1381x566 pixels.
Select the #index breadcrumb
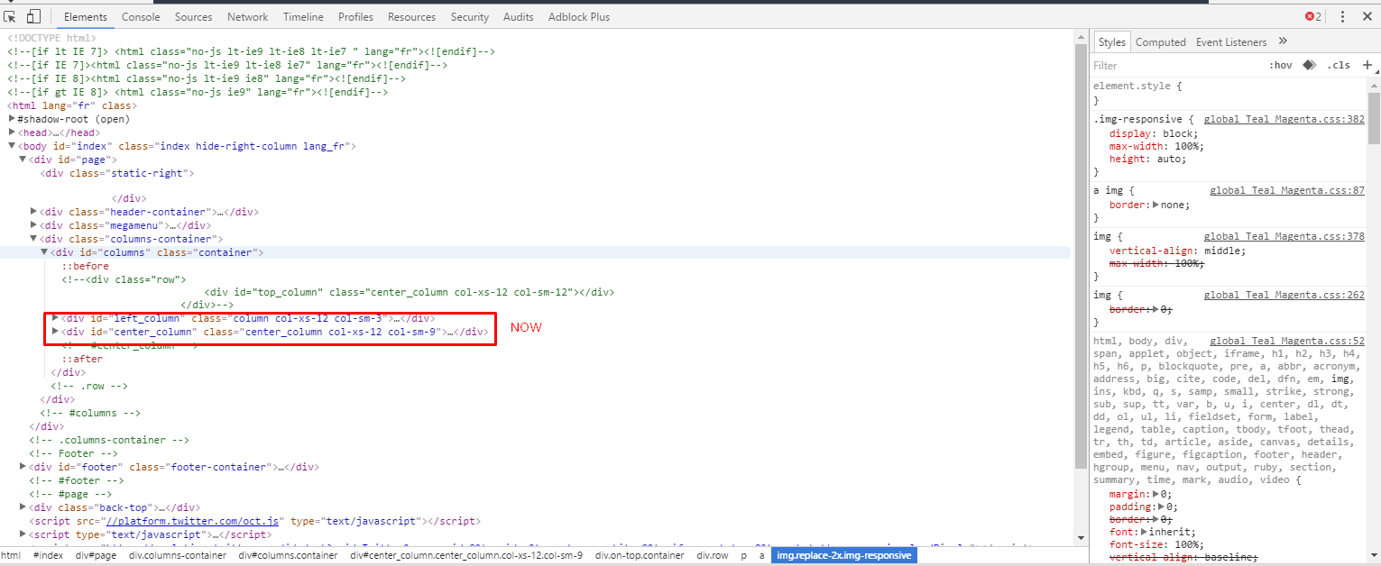49,556
